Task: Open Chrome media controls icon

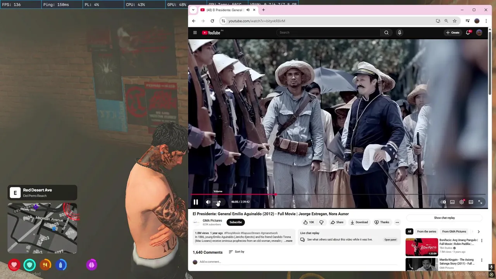Action: (468, 21)
